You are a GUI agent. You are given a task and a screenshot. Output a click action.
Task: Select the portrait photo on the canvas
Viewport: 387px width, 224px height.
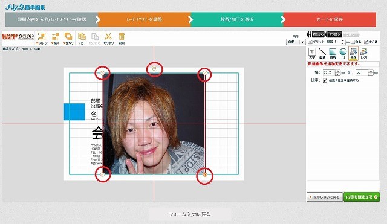click(154, 124)
